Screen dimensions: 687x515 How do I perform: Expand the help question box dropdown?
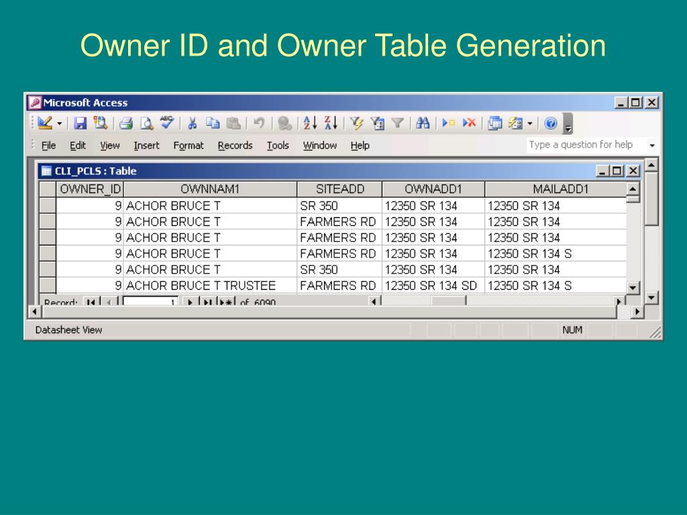[652, 145]
